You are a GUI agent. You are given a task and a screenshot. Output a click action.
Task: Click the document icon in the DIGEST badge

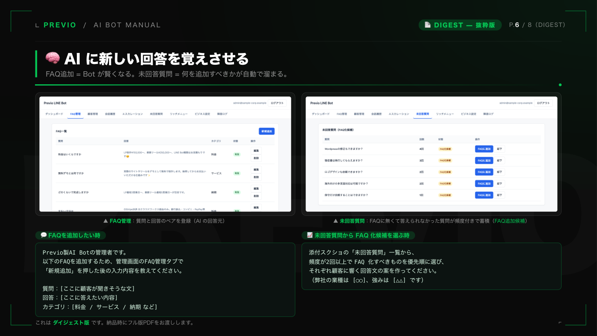428,25
